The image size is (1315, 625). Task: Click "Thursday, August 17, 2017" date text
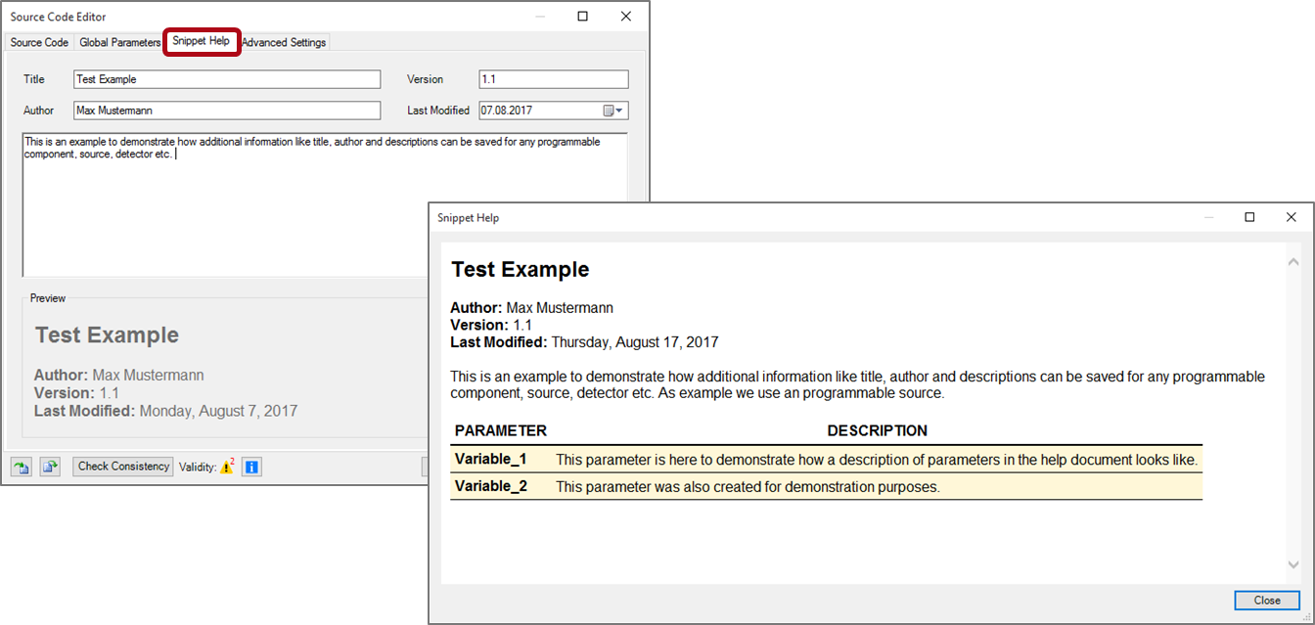635,342
